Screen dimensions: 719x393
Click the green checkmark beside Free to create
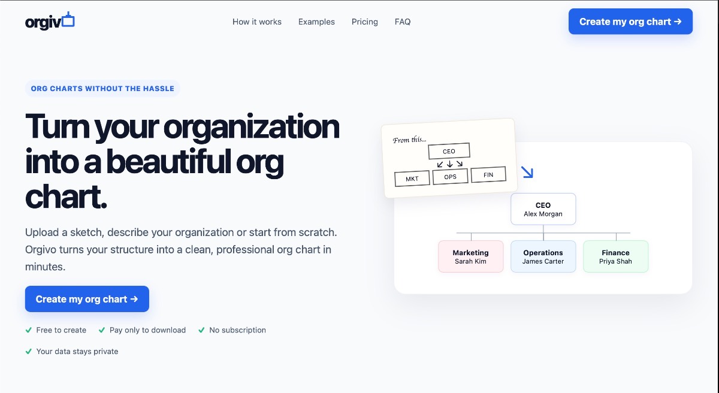pos(29,330)
